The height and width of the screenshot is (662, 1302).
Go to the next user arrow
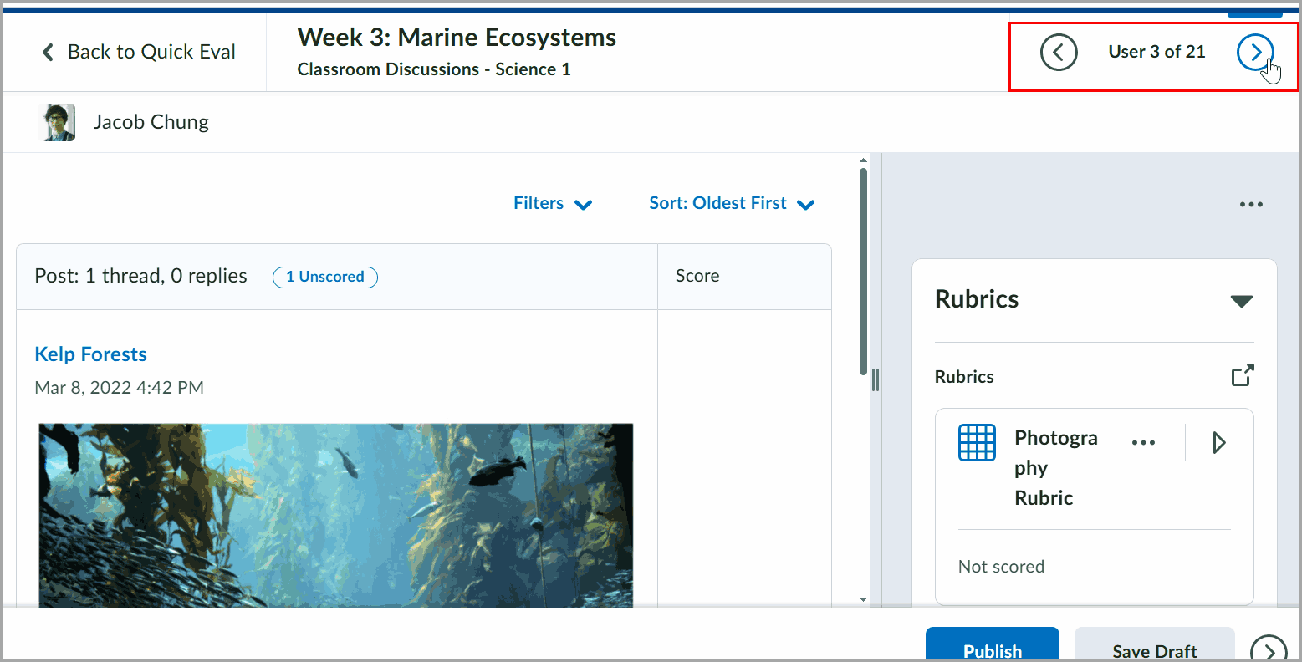point(1254,53)
